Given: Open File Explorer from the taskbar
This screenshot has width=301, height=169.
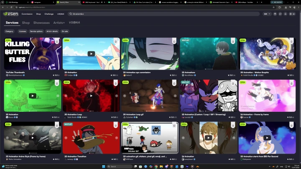Looking at the screenshot, I should point(161,166).
